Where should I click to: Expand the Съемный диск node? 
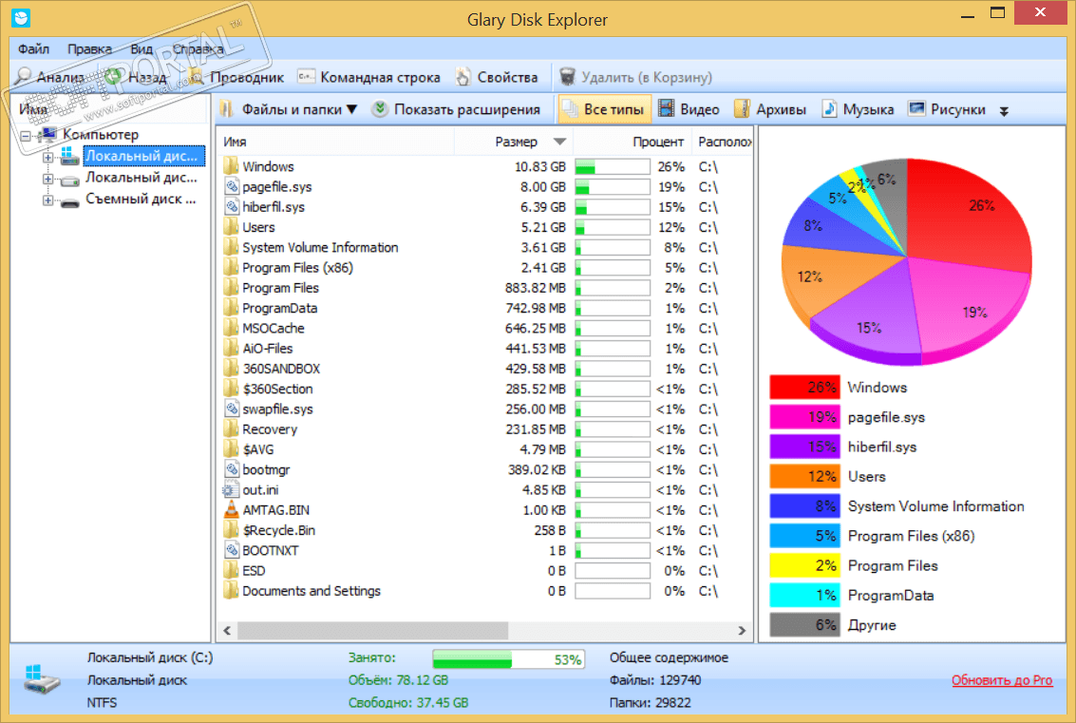point(47,200)
